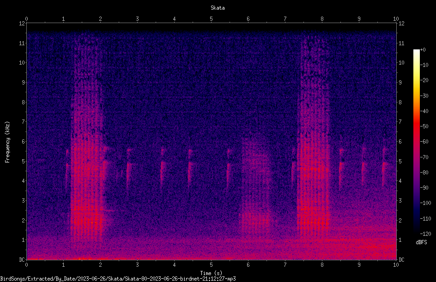436x282 pixels.
Task: Click the '9' label on right frequency axis
Action: (400, 83)
